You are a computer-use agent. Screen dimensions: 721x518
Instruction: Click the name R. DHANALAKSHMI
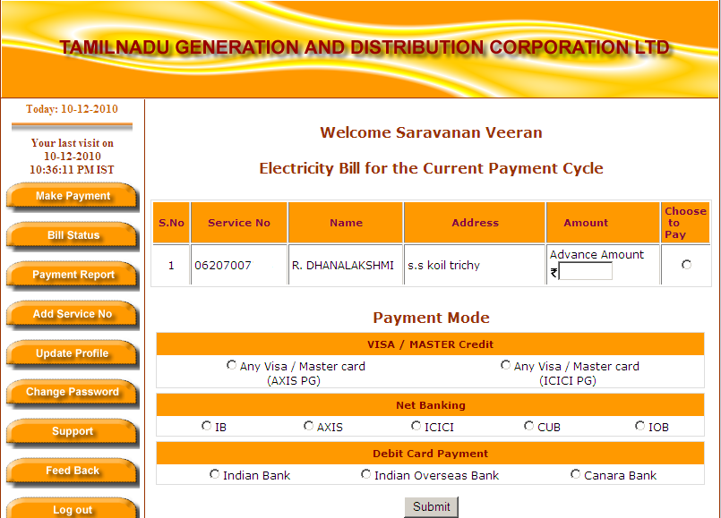(343, 266)
